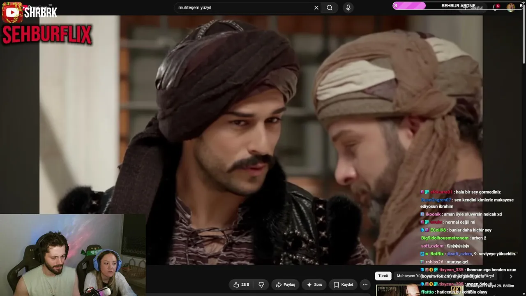526x296 pixels.
Task: Open the Oluştur create button
Action: (473, 7)
